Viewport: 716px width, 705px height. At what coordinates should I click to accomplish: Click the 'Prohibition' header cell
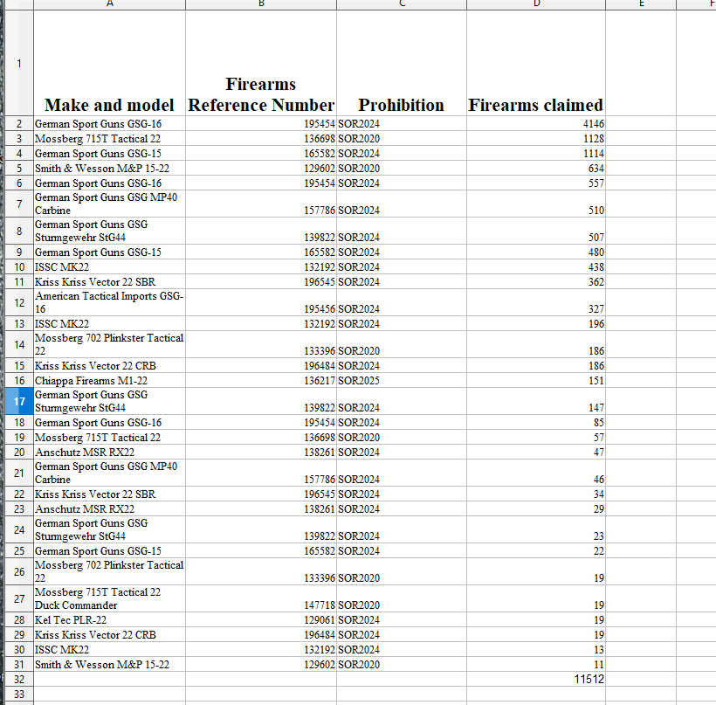402,63
